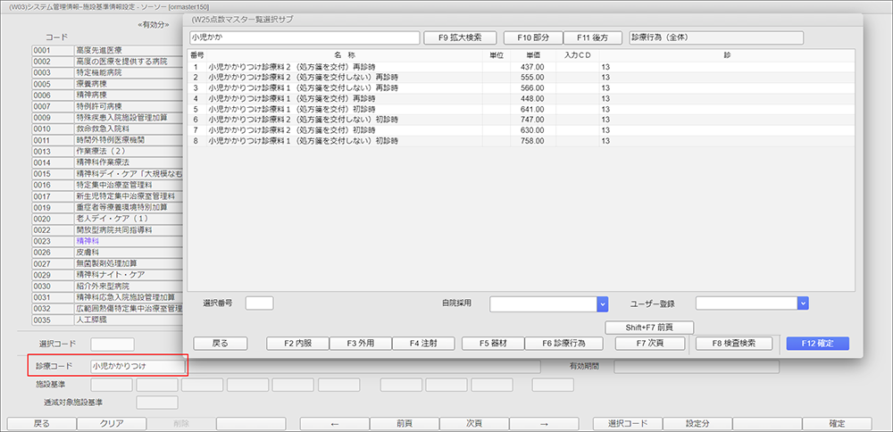Click the 名称 column header

click(x=345, y=55)
